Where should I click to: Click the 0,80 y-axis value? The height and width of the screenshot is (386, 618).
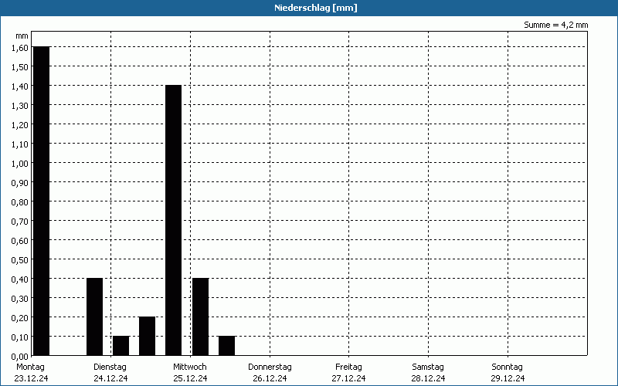click(20, 202)
